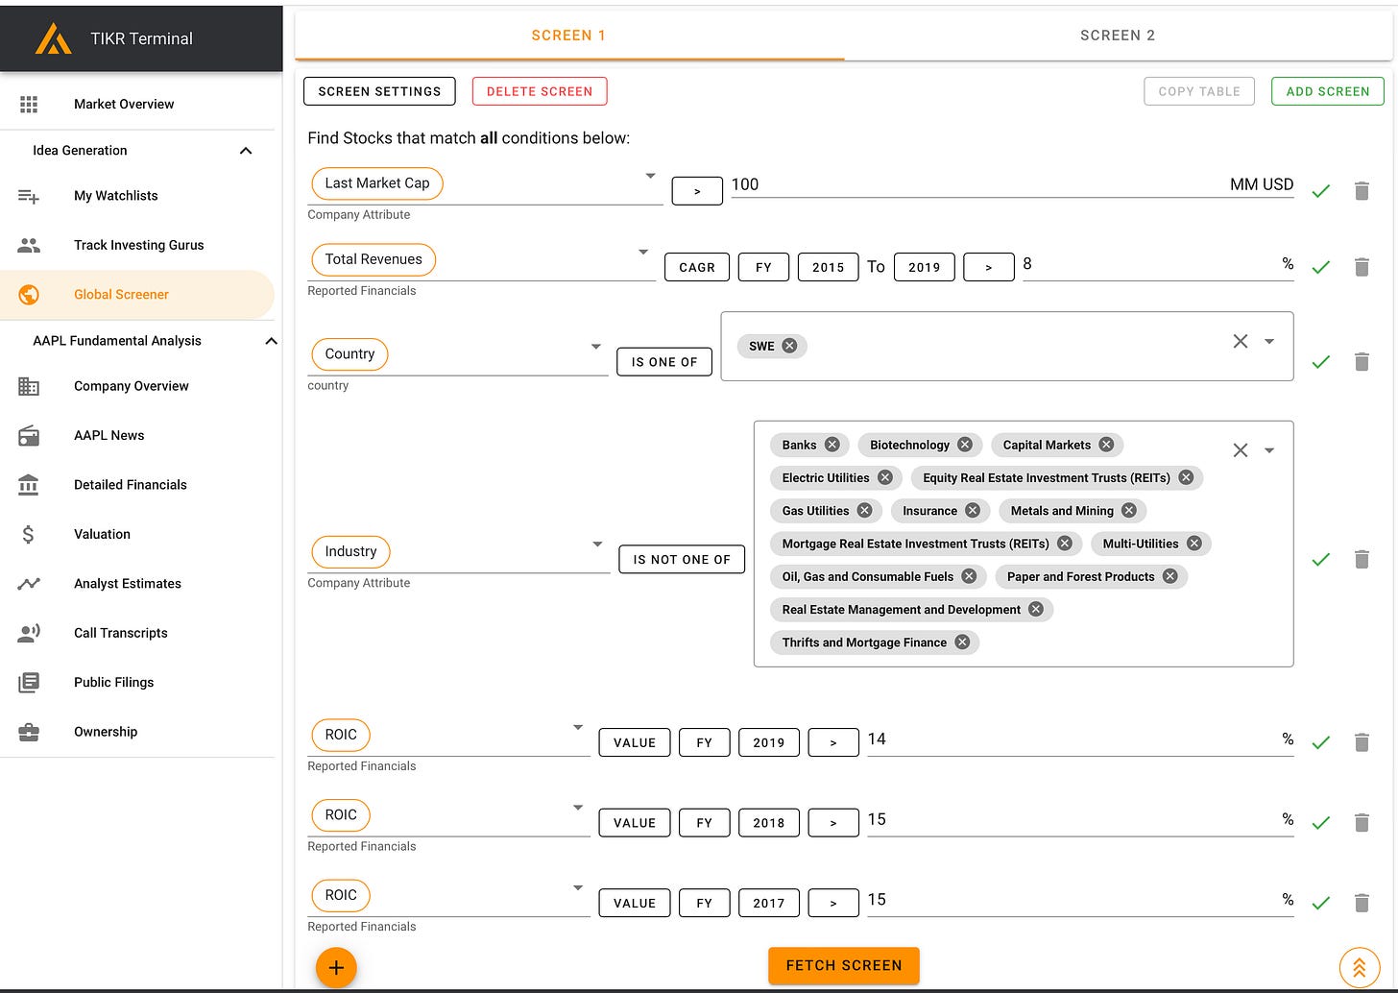Viewport: 1398px width, 993px height.
Task: Click AAPL News radio icon
Action: (29, 435)
